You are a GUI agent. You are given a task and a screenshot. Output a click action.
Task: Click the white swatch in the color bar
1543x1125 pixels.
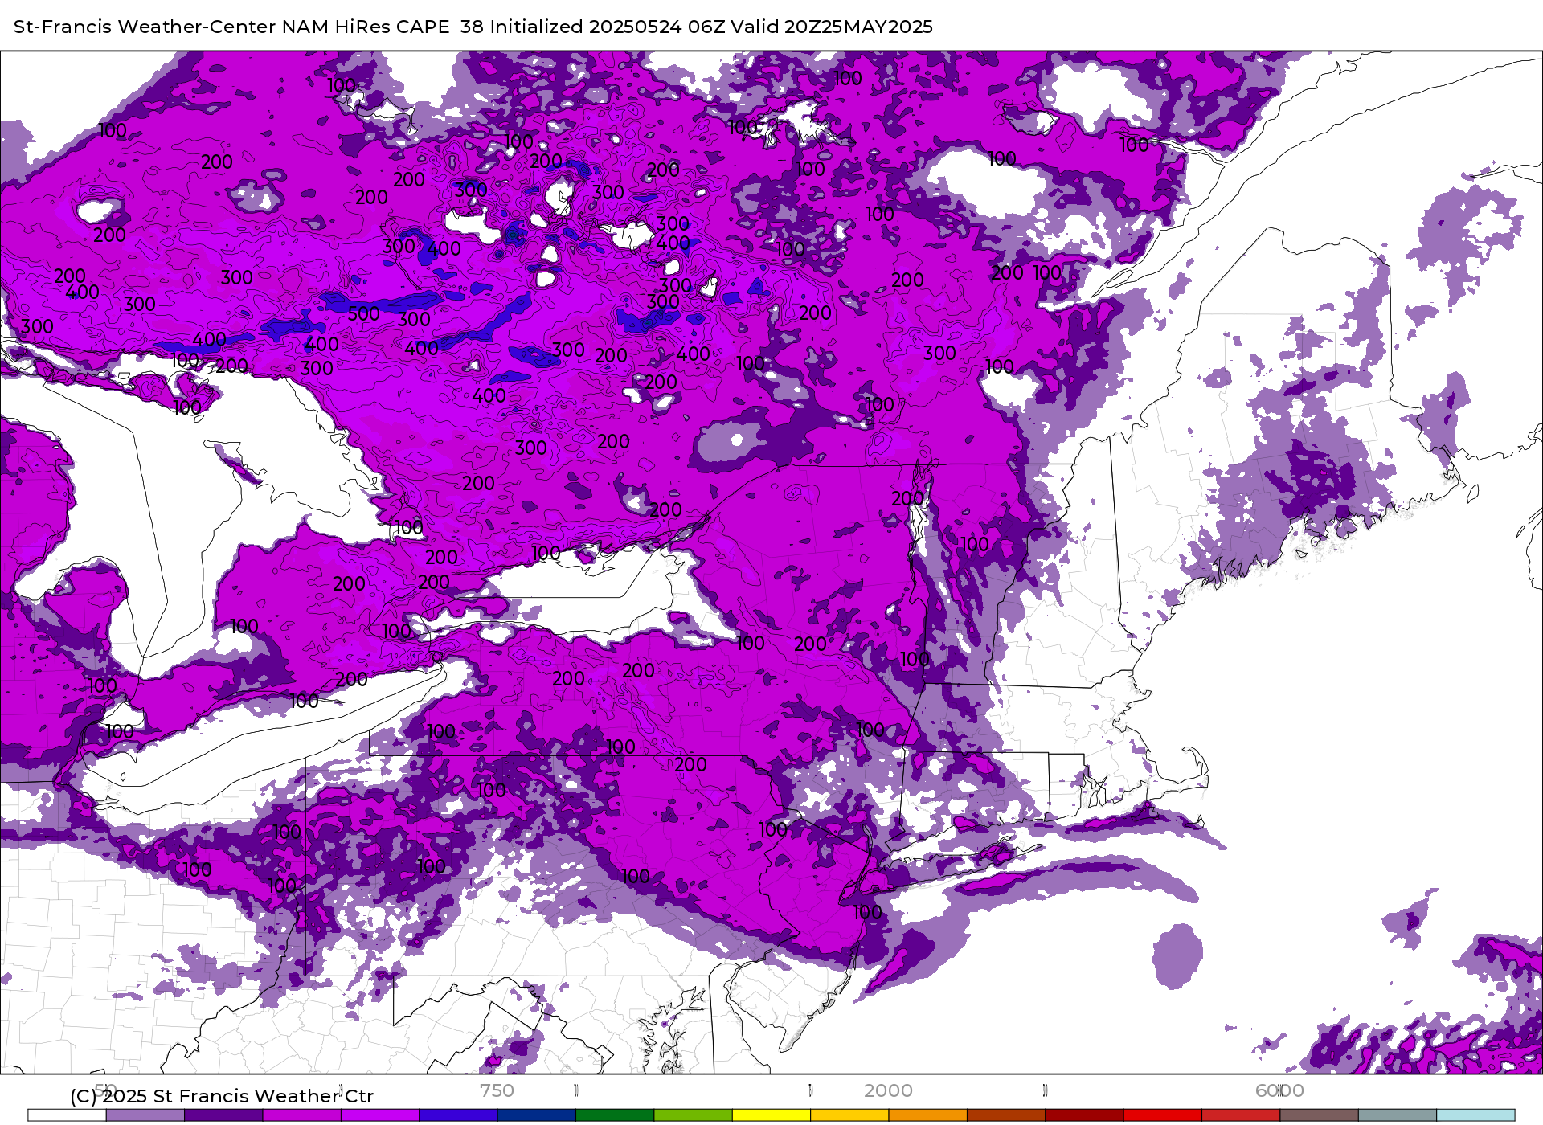point(67,1115)
